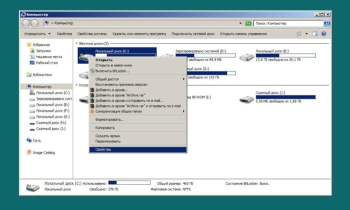The height and width of the screenshot is (210, 350).
Task: Click the green refresh address button
Action: 248,23
